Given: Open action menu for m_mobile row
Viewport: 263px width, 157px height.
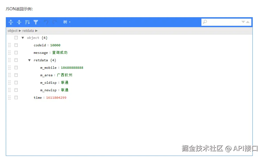Looking at the screenshot, I should (16, 68).
